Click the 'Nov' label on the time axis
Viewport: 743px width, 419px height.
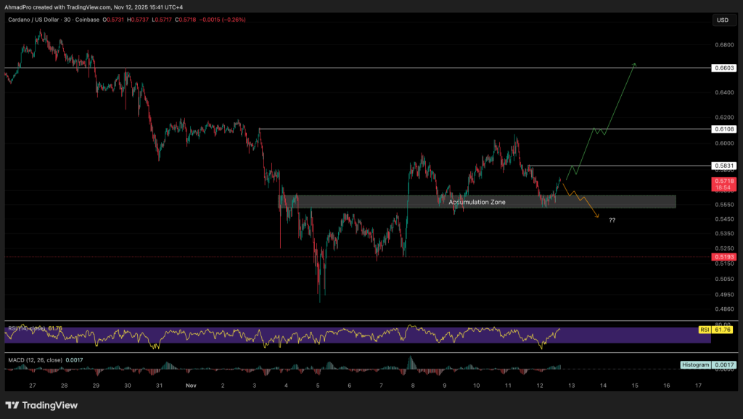tap(191, 386)
